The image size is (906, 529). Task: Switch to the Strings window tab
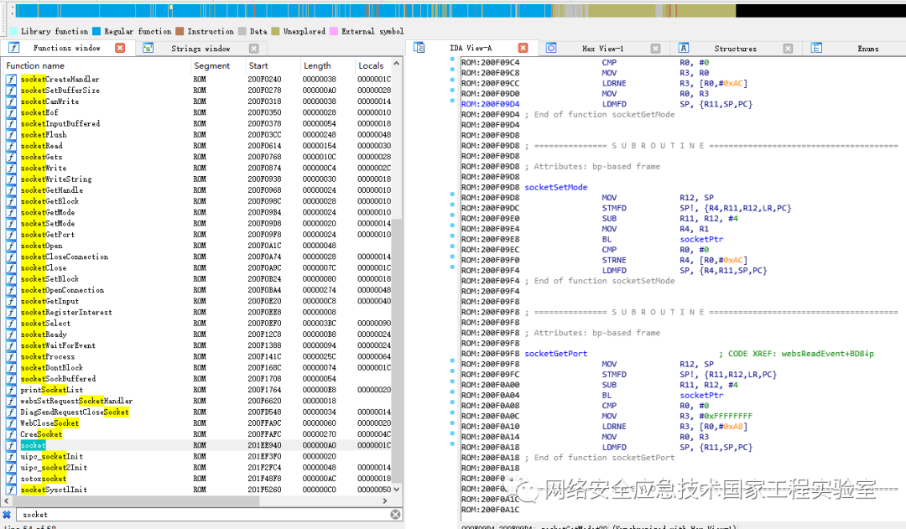point(200,49)
